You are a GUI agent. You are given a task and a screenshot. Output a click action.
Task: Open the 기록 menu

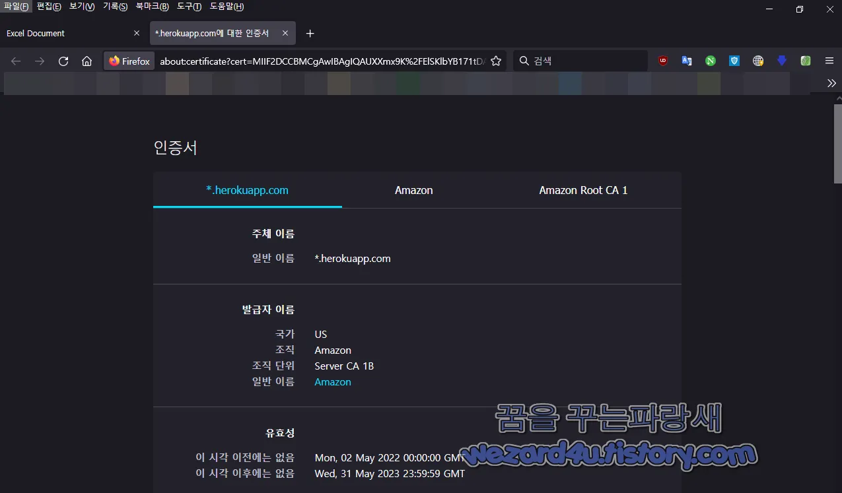pos(115,7)
